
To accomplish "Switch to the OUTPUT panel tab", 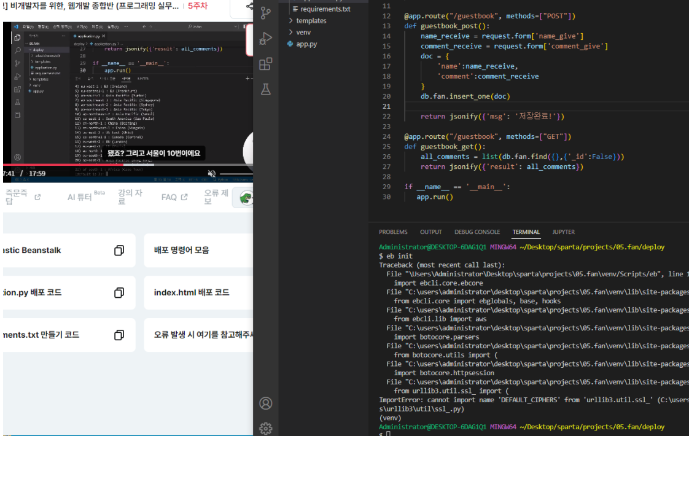I will [431, 232].
